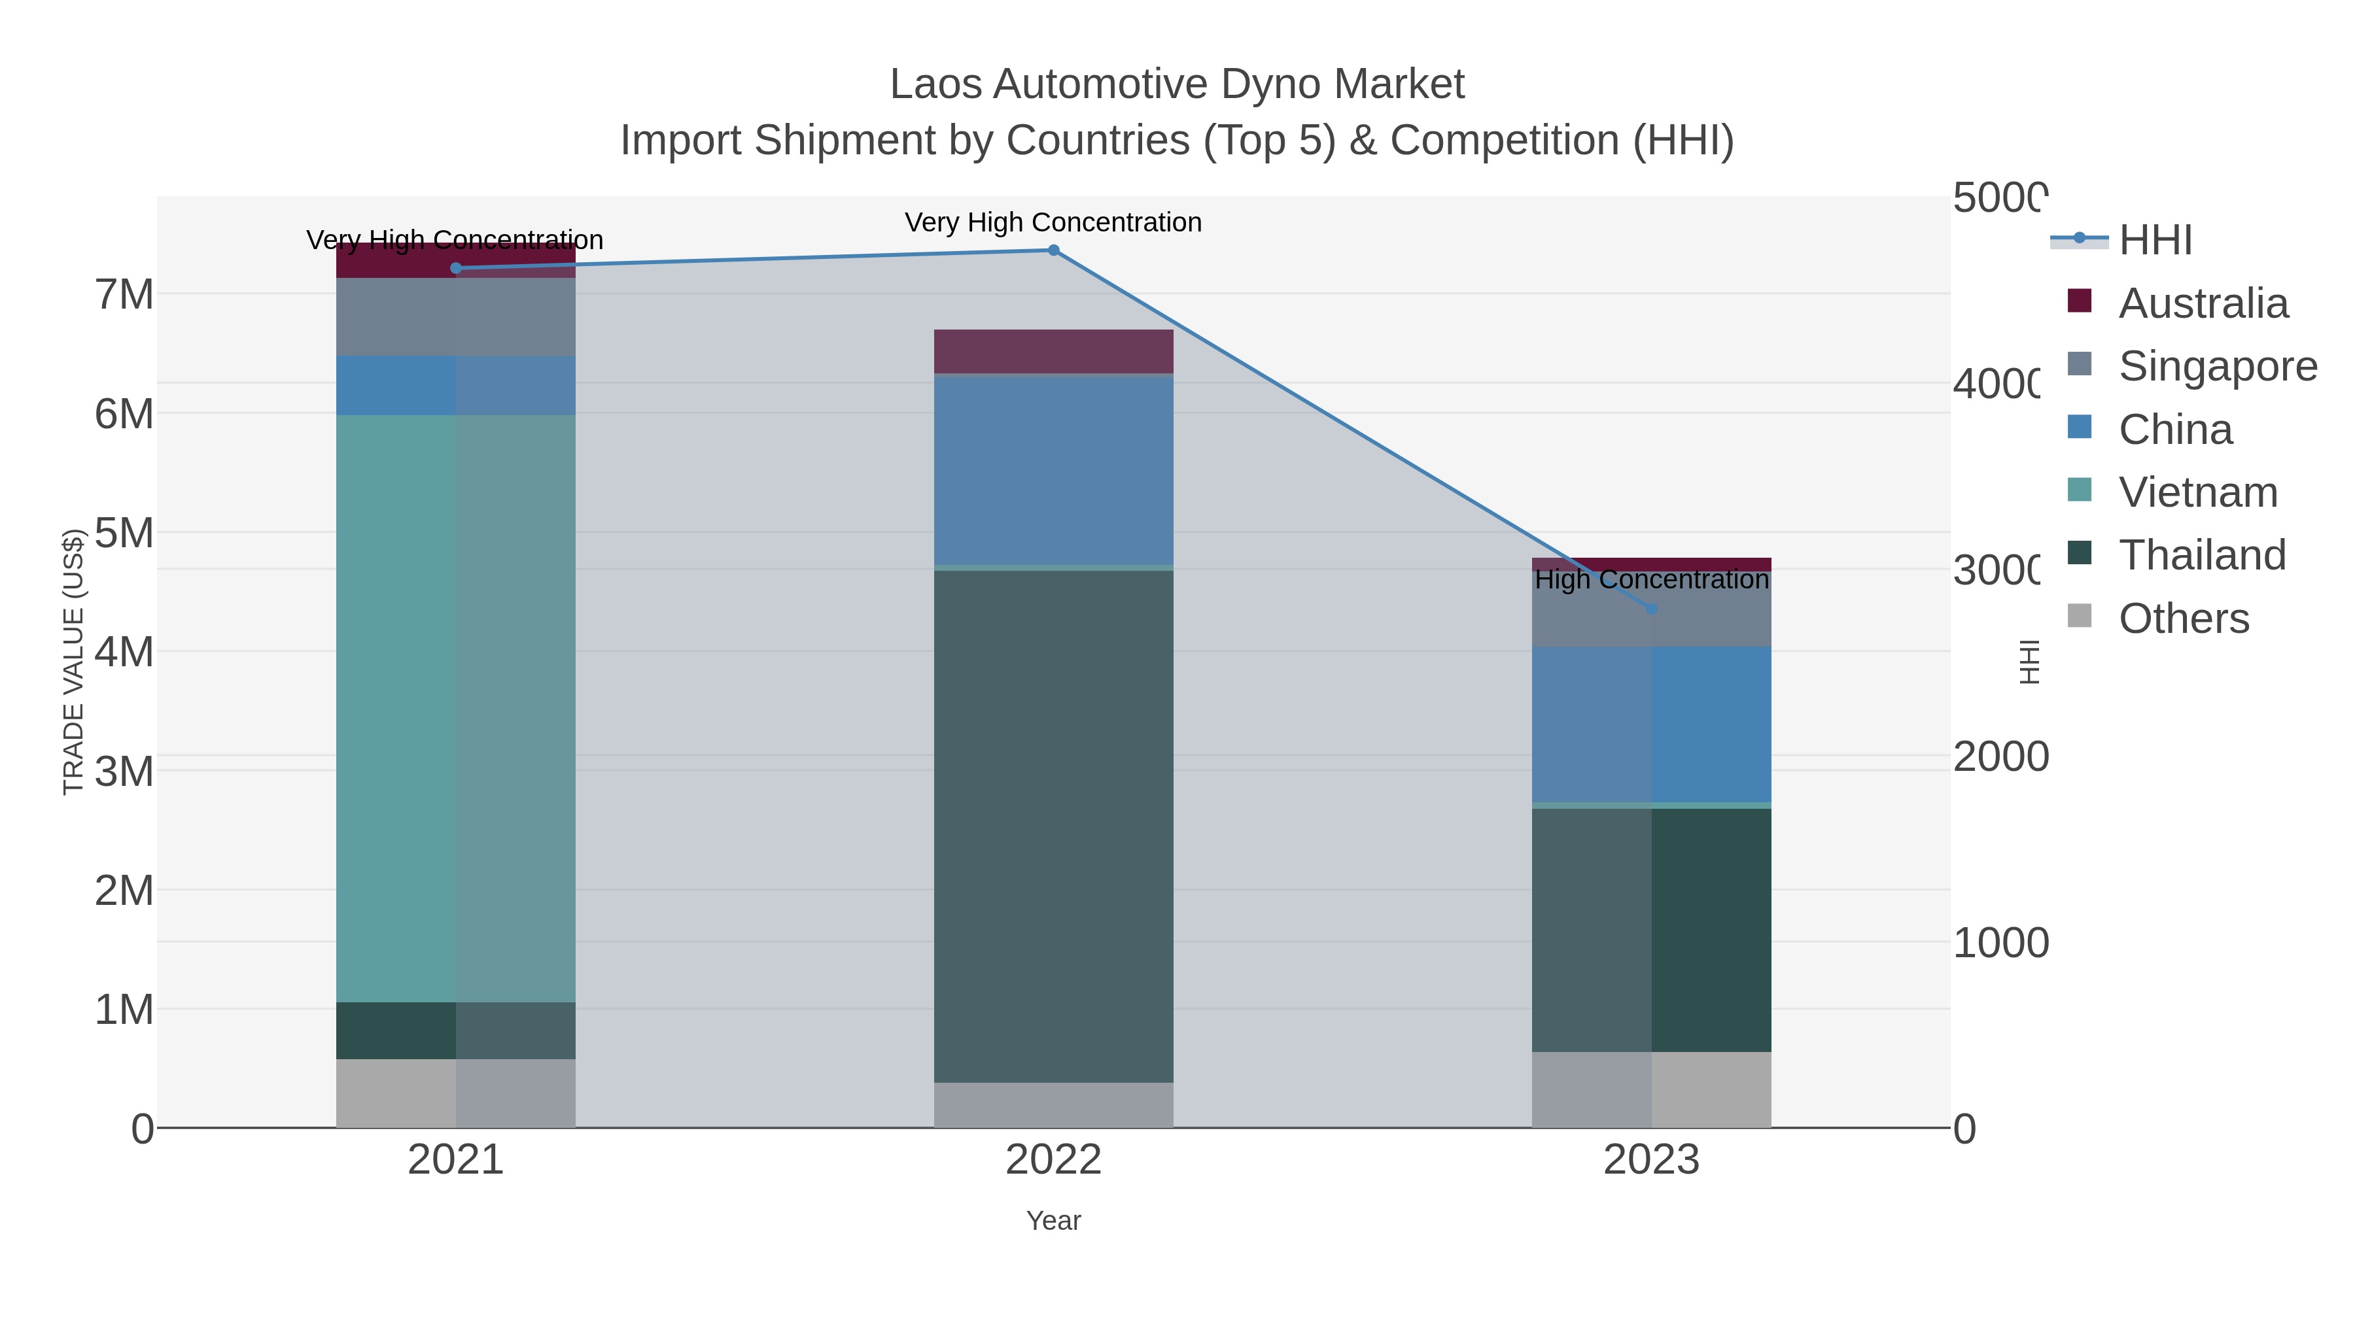The image size is (2355, 1324).
Task: Click the 2023 China bar segment
Action: pyautogui.click(x=1651, y=724)
